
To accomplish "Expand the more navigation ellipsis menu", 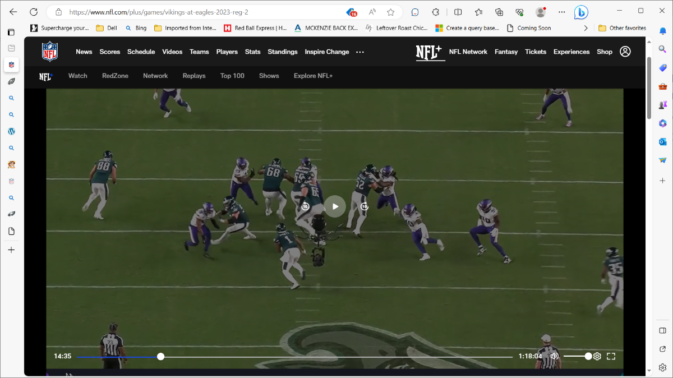I will point(360,52).
